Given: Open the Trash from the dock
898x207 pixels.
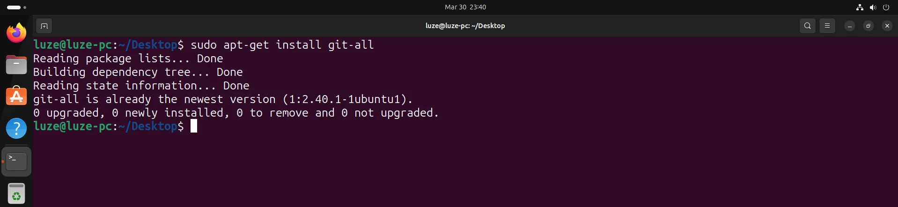Looking at the screenshot, I should (x=16, y=193).
